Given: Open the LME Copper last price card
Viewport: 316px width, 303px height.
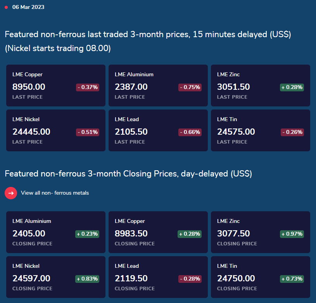Looking at the screenshot, I should click(x=56, y=86).
